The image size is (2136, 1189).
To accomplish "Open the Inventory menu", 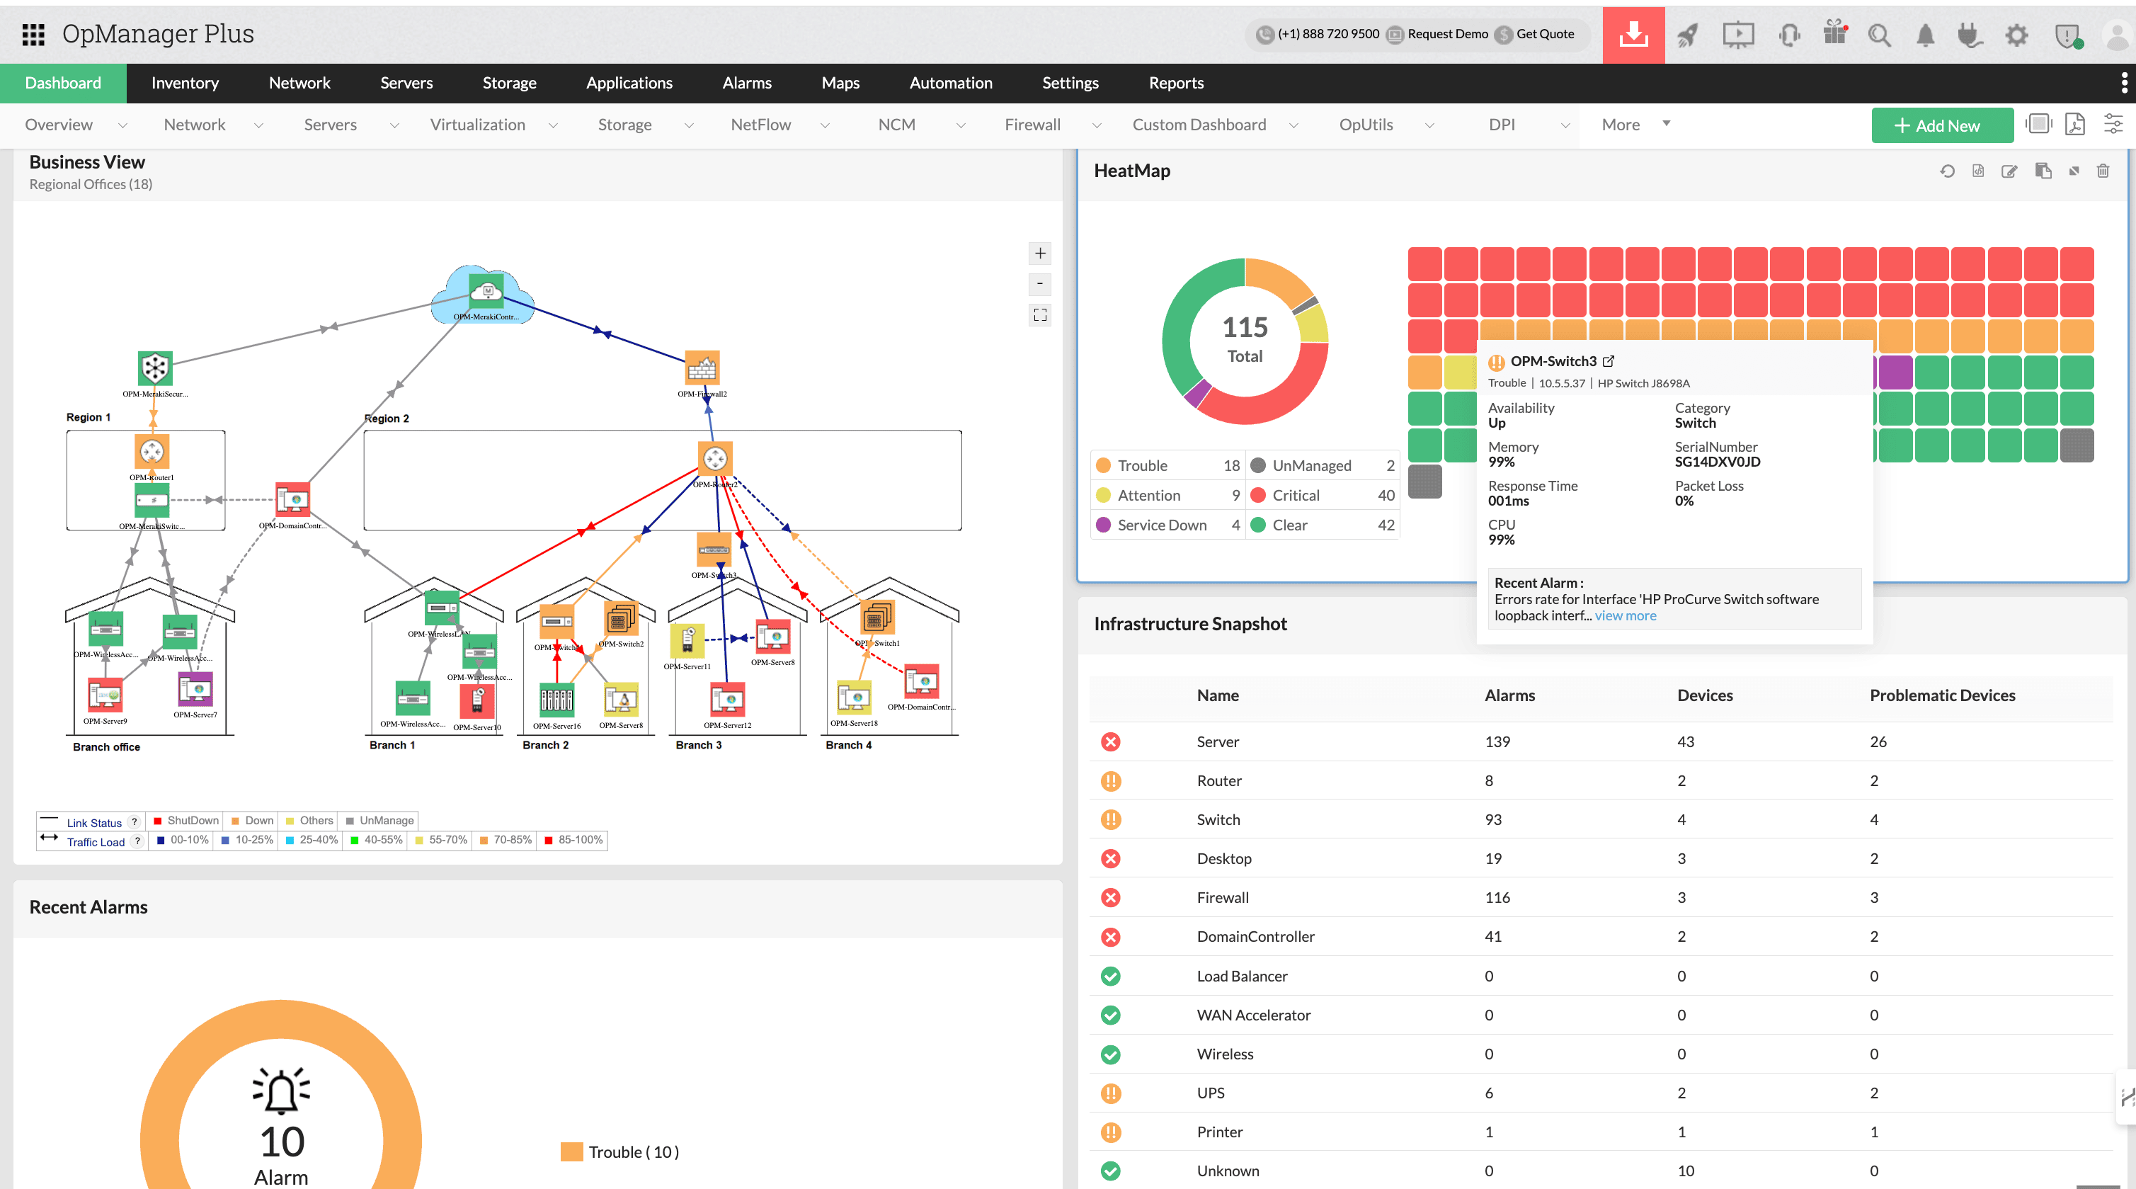I will point(185,83).
